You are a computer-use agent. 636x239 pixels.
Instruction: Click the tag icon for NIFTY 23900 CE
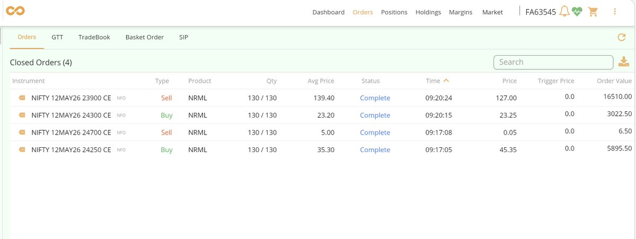[22, 98]
